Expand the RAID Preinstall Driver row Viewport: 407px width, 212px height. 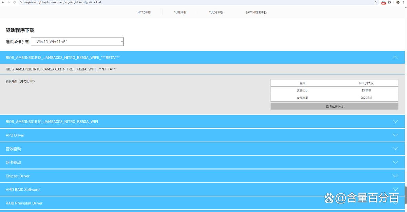[202, 203]
